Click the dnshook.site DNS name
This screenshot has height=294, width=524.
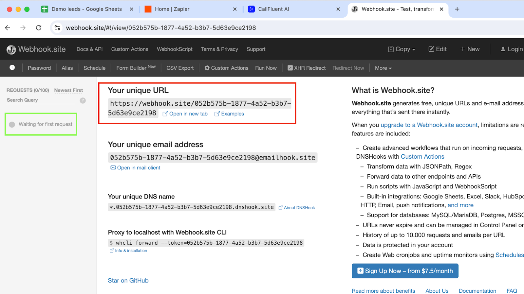(x=192, y=207)
